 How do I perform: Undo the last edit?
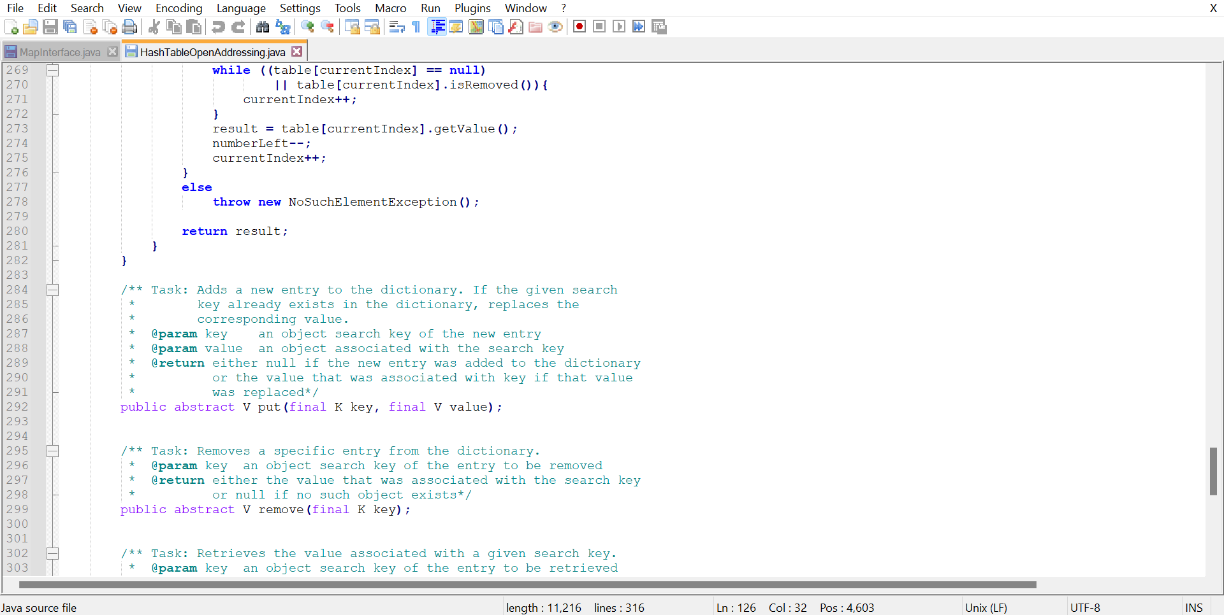click(218, 27)
